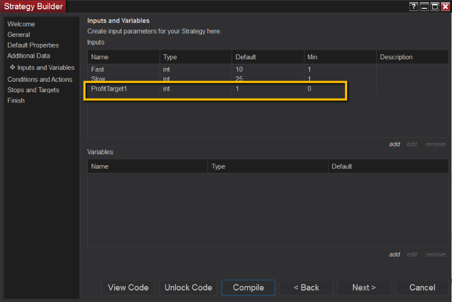Click the View Code button
Viewport: 452px width, 302px height.
point(128,288)
